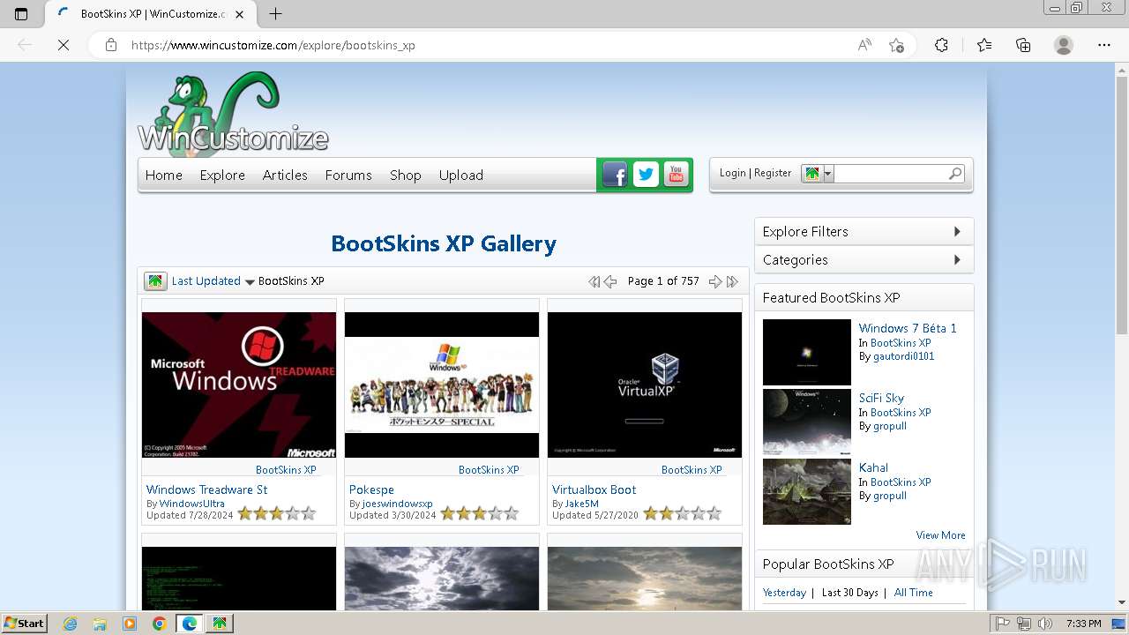Screen dimensions: 1129x635
Task: Open Pokespe preview thumbnail
Action: [442, 385]
